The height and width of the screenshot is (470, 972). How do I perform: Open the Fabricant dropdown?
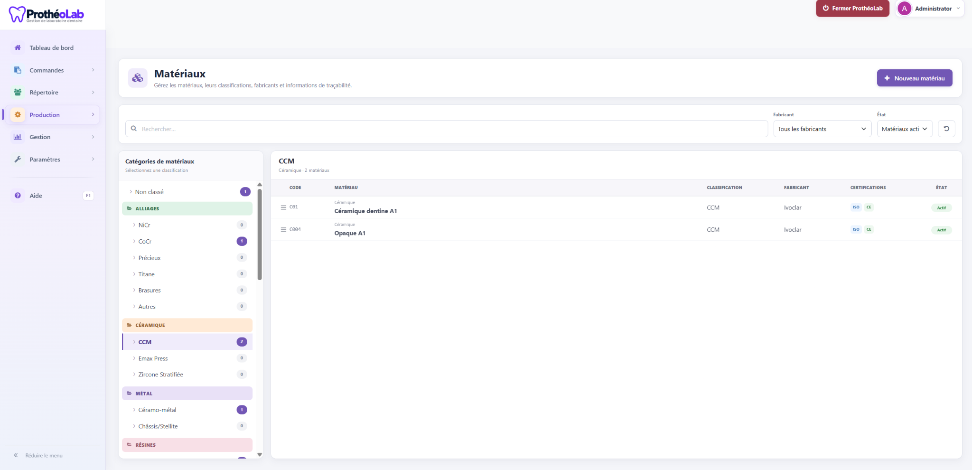[822, 129]
